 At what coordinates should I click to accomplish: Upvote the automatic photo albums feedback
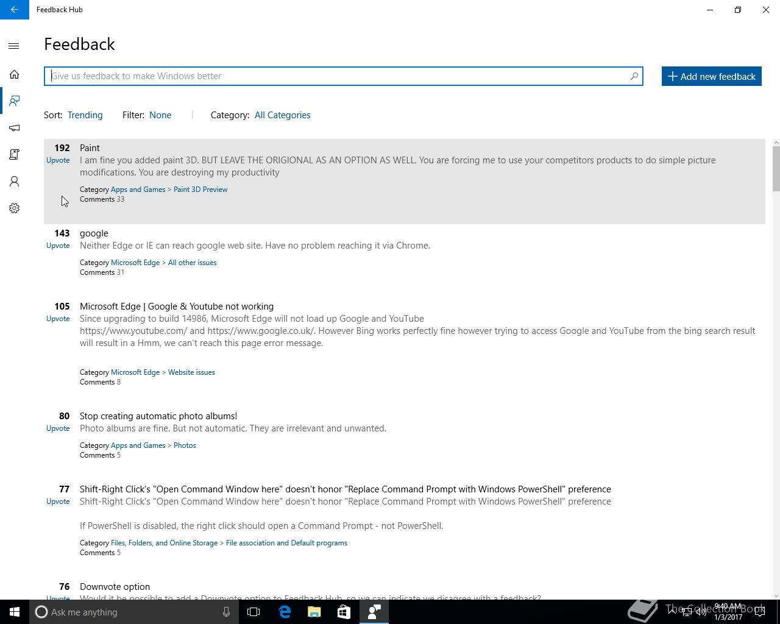58,428
